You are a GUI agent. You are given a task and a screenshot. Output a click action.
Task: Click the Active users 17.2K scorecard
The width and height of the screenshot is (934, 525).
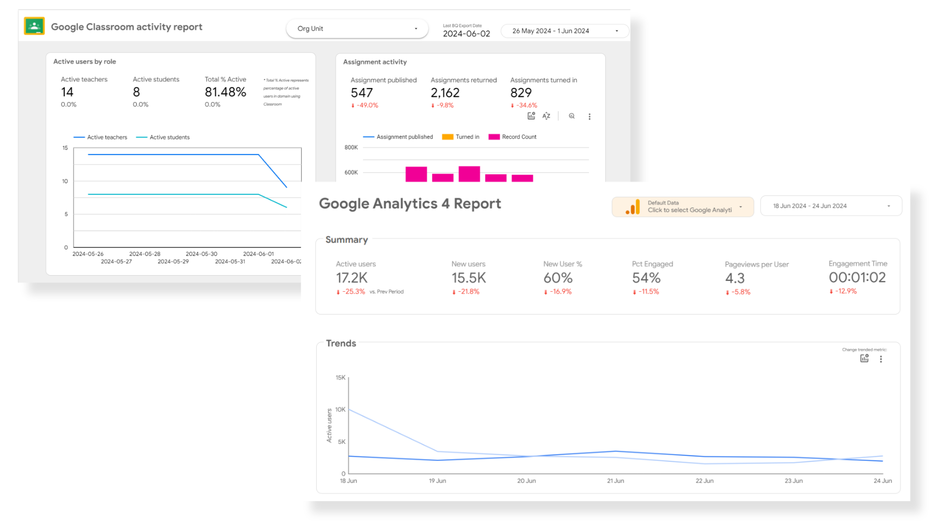point(370,278)
